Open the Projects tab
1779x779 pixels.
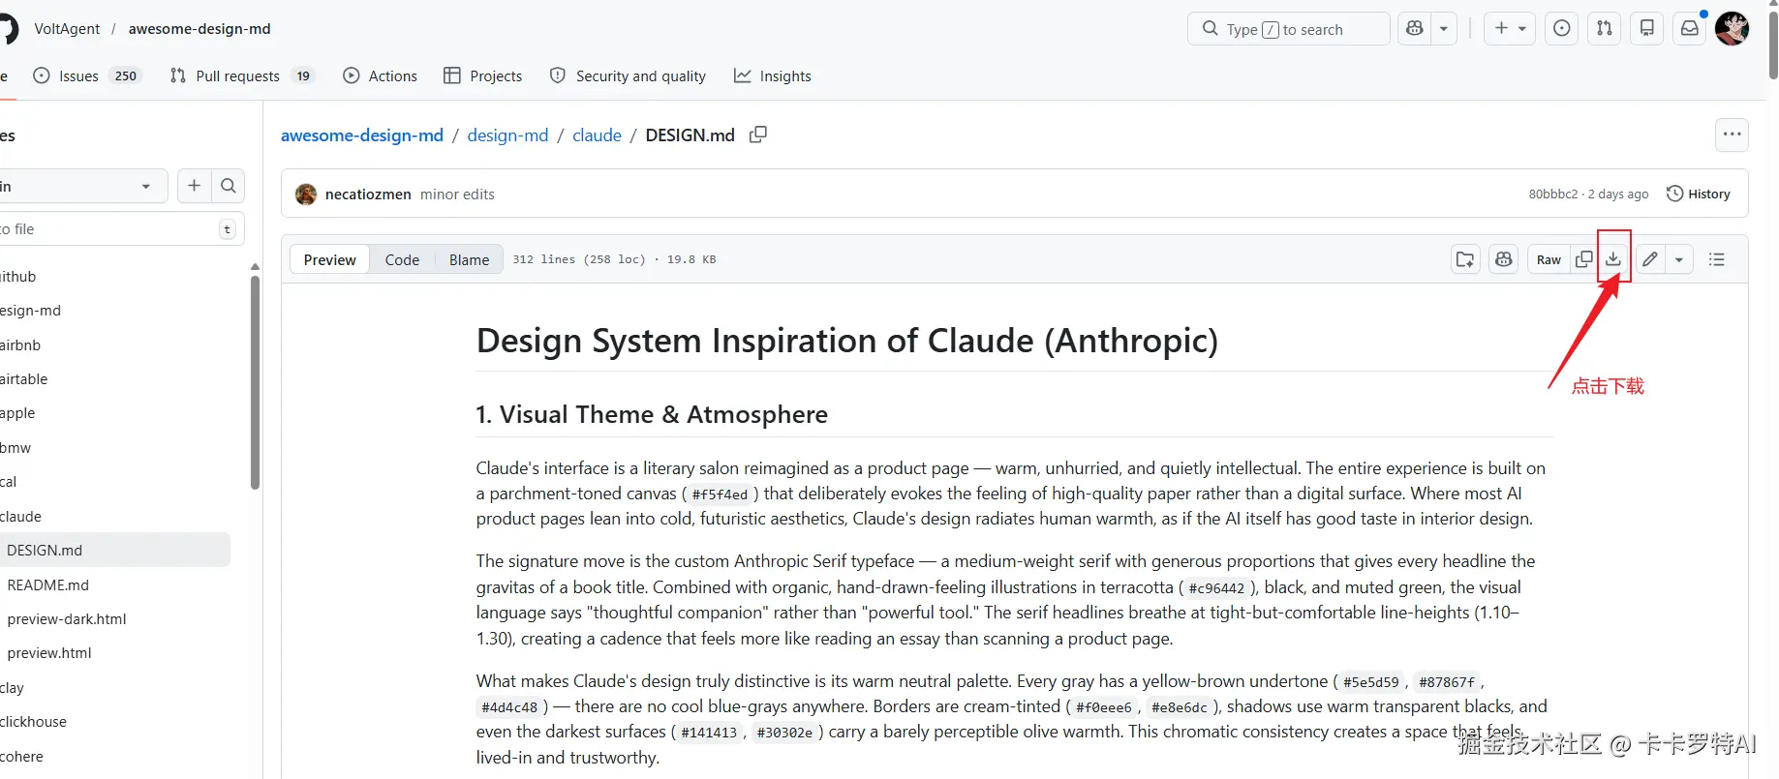(x=482, y=75)
